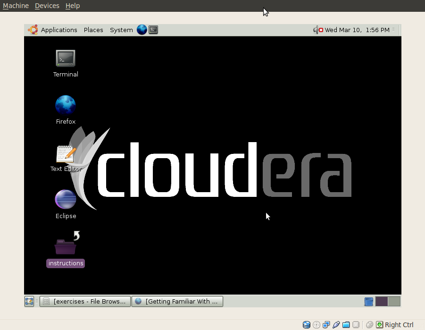Restore the exercises File Browser window
Screen dimensions: 425x330
pyautogui.click(x=85, y=301)
